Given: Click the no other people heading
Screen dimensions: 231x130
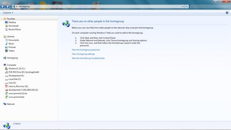Looking at the screenshot, I should point(98,21).
